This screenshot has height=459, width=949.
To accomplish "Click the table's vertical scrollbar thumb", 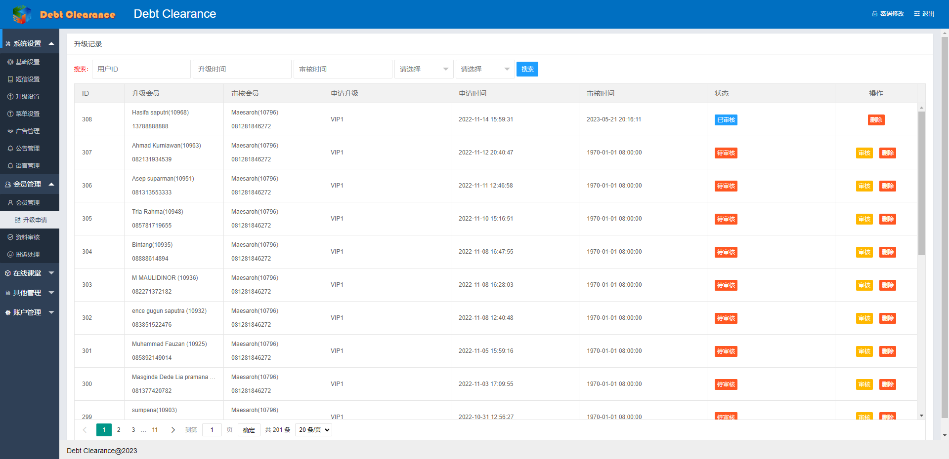I will [921, 183].
